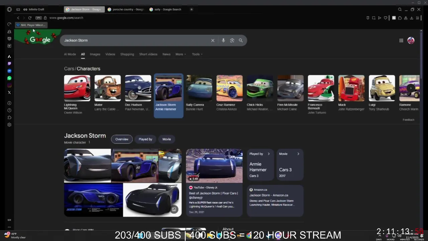Open NHL Player Milest bookmark
428x241 pixels.
click(30, 25)
